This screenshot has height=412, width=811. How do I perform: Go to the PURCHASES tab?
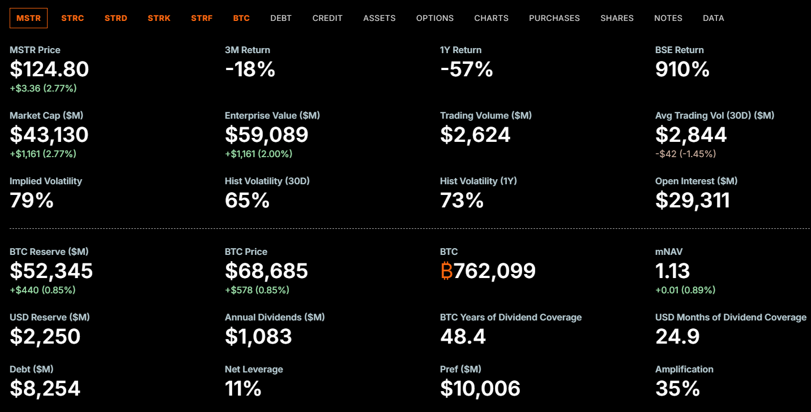coord(554,18)
